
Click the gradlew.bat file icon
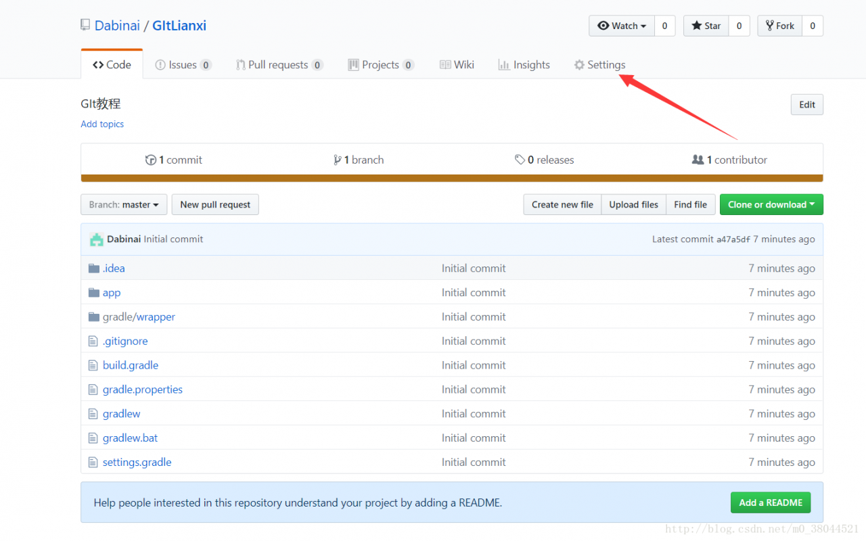tap(93, 438)
